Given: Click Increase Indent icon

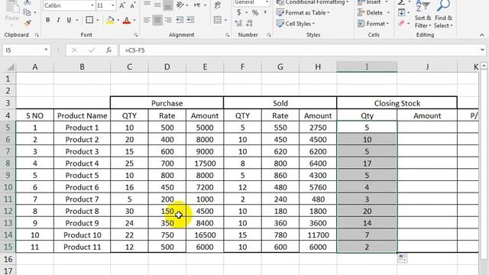Looking at the screenshot, I should 190,20.
